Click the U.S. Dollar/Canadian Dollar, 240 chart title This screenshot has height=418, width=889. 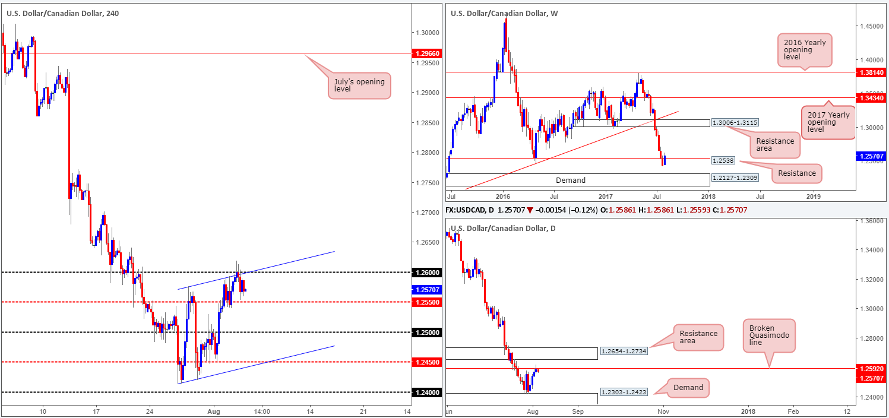tap(63, 13)
